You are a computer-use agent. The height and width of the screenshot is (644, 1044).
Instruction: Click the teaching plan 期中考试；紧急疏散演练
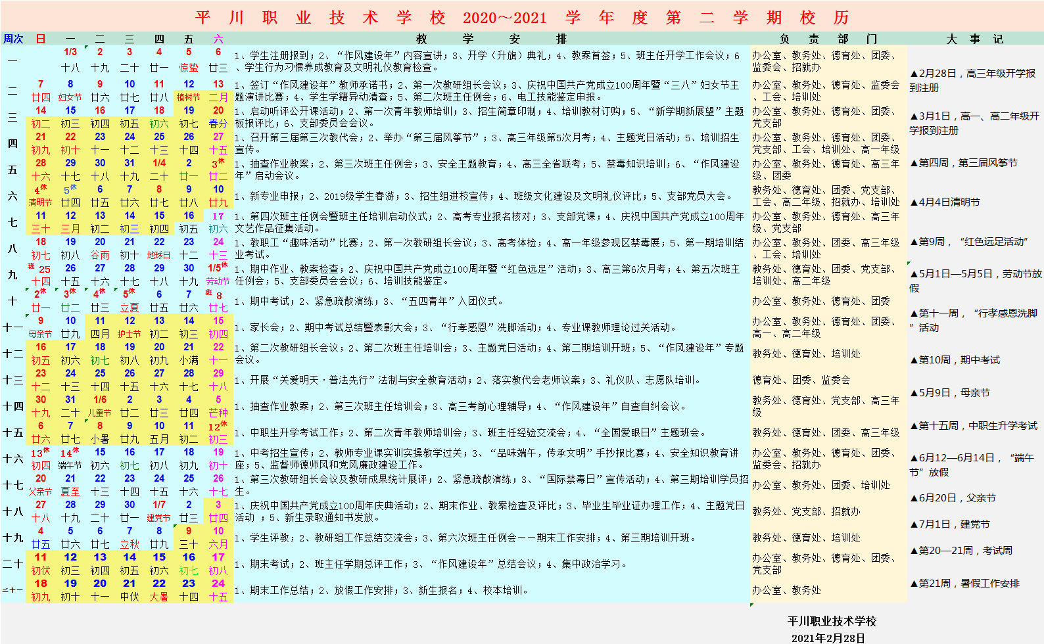[x=492, y=301]
